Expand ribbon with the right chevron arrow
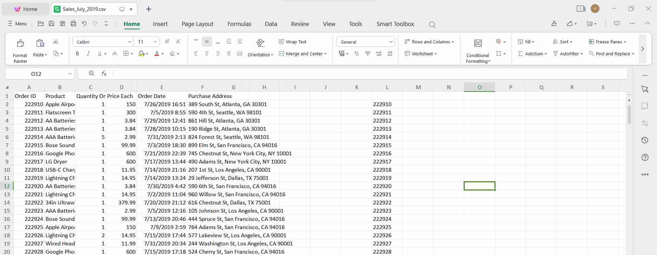 (x=643, y=49)
